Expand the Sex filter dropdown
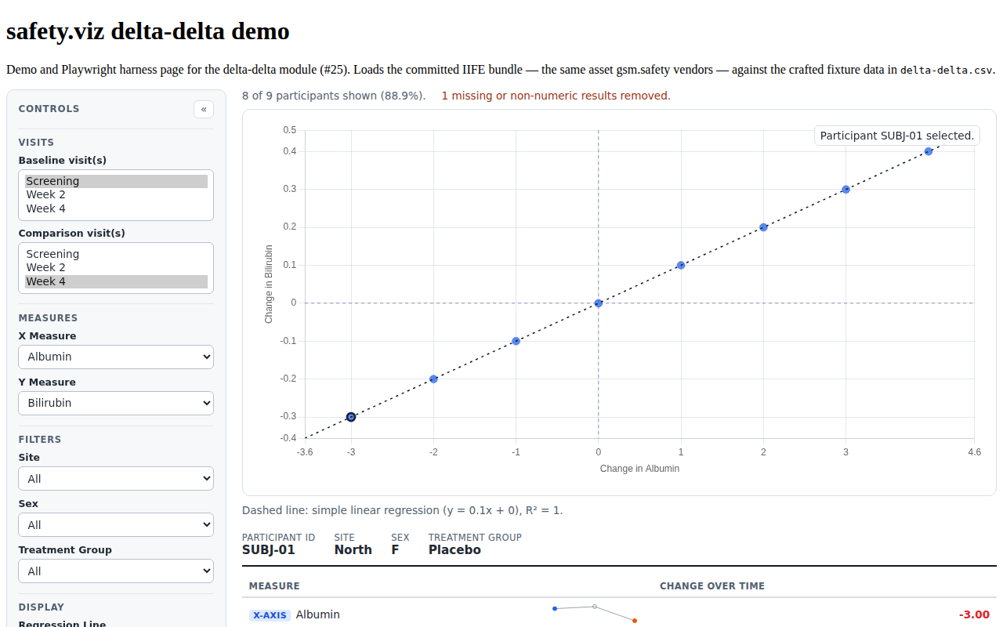Screen dimensions: 1003x627 click(x=116, y=525)
